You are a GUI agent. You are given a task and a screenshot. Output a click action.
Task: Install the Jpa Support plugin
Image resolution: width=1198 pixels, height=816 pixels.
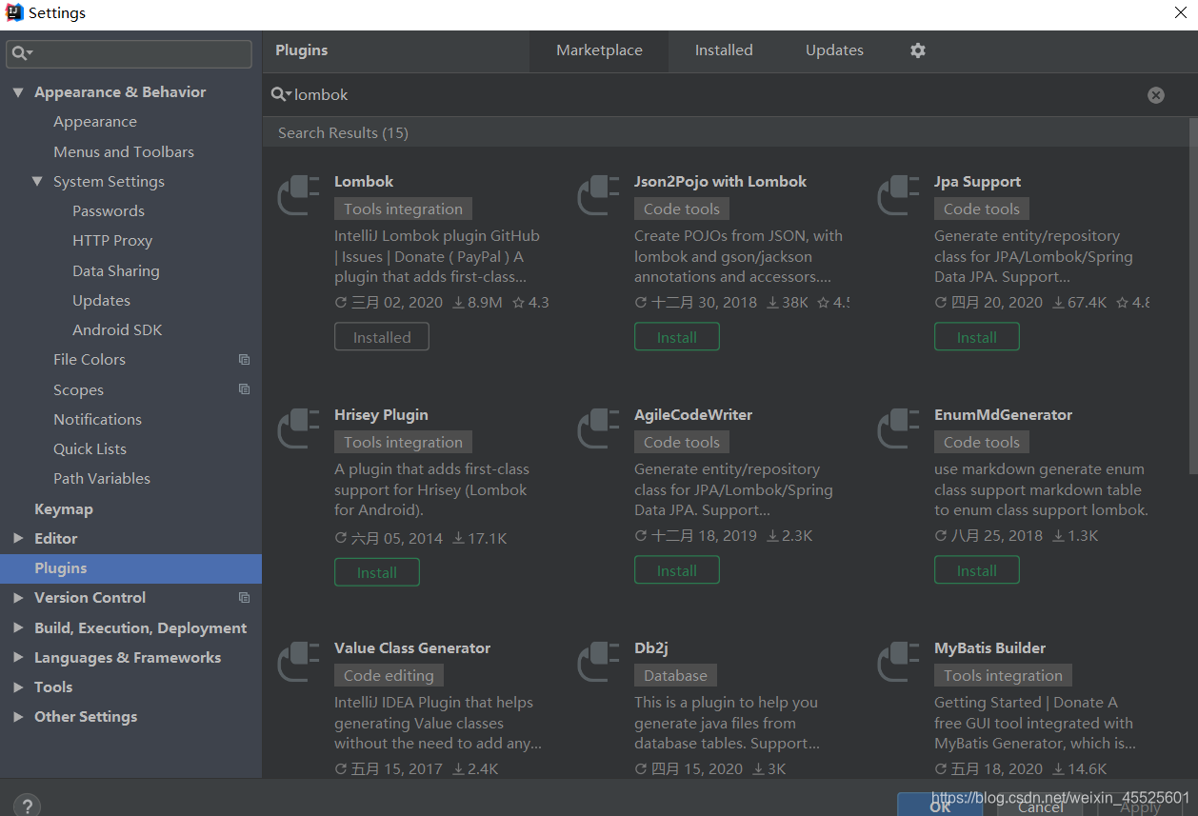(x=977, y=336)
